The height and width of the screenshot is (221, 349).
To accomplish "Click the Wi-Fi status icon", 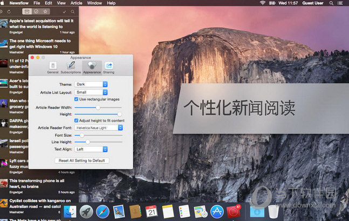I will pyautogui.click(x=263, y=3).
